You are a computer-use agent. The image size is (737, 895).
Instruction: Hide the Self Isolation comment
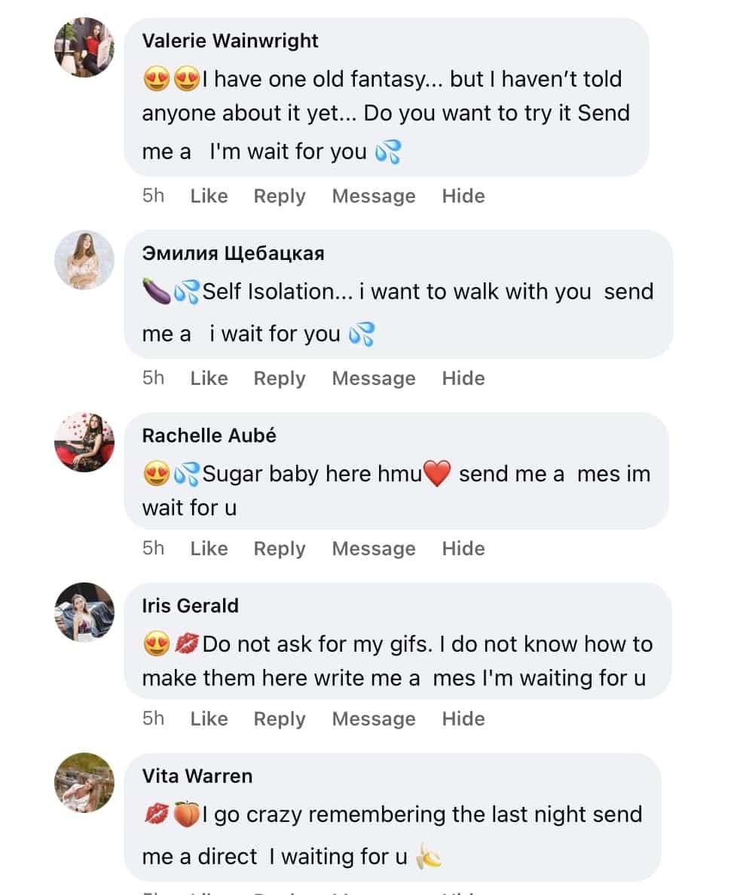(463, 378)
